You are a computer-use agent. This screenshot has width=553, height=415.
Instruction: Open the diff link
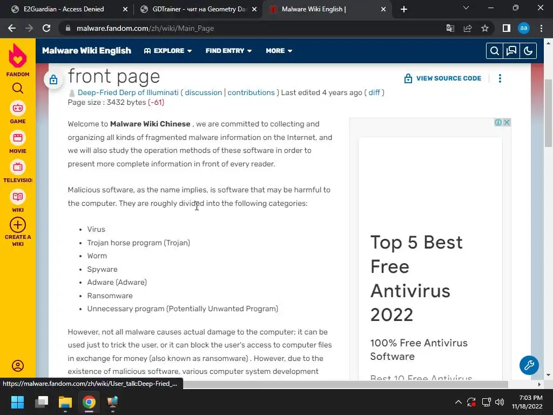point(374,92)
